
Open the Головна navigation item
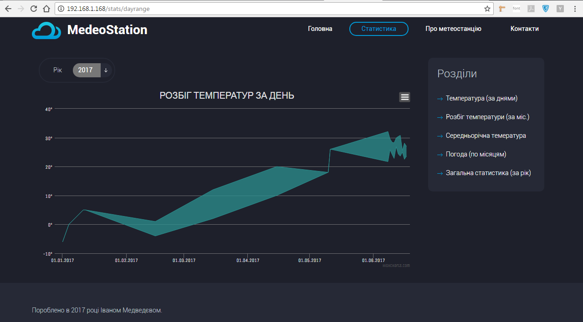click(x=320, y=29)
